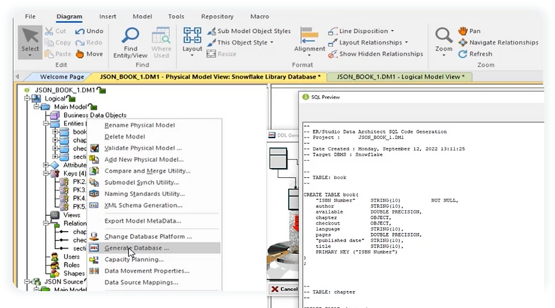Click the Undo arrow icon
This screenshot has height=308, width=555.
coord(80,31)
